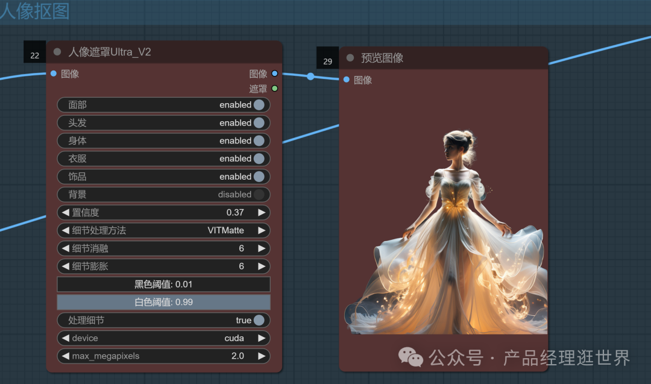Decrease 细节消融 with its left arrow
Image resolution: width=651 pixels, height=384 pixels.
click(64, 248)
